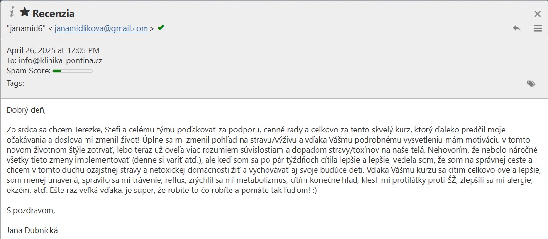Viewport: 548px width, 239px height.
Task: Click the subject title Recenzia
Action: point(53,13)
